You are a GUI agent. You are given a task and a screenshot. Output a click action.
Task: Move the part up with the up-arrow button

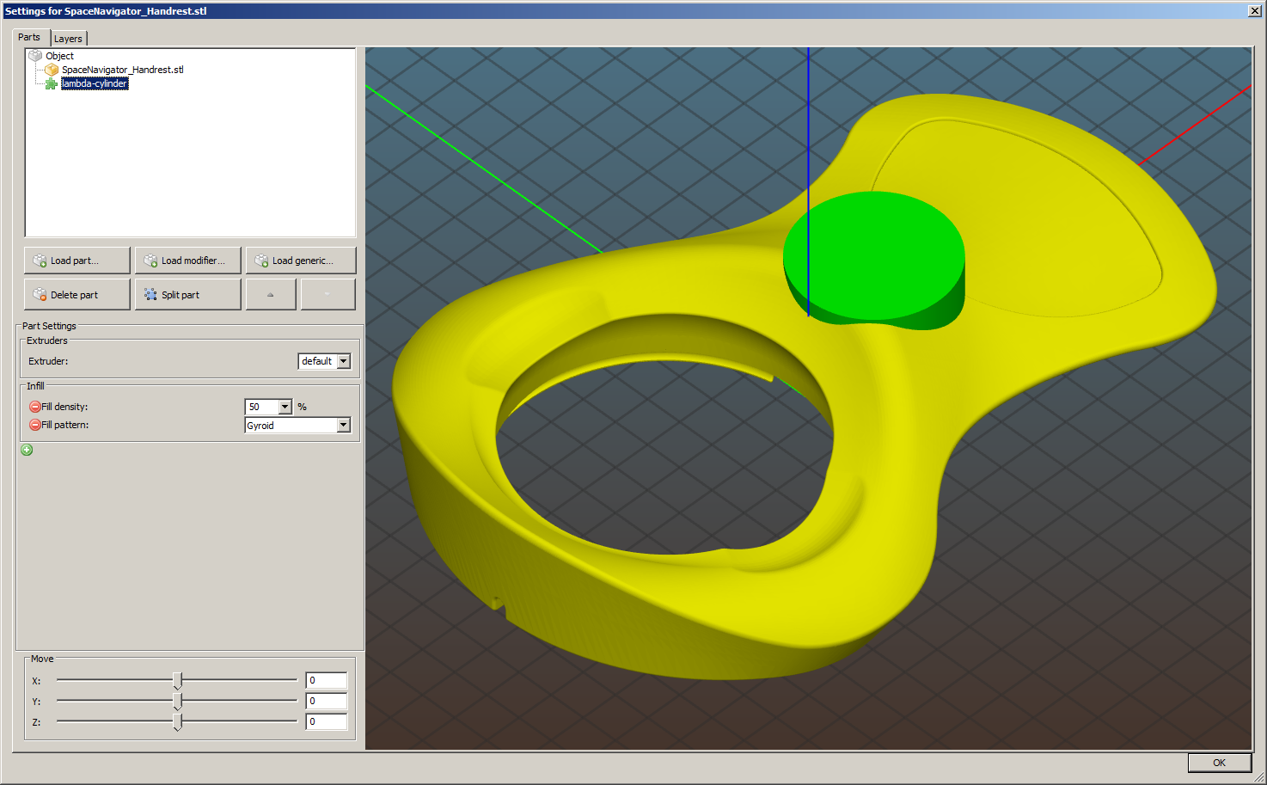(271, 295)
